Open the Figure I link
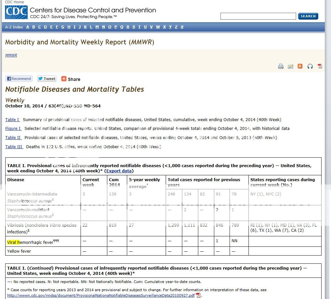 point(13,129)
